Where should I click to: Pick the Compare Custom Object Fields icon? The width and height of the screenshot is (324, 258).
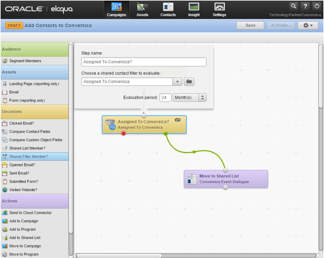[5, 140]
